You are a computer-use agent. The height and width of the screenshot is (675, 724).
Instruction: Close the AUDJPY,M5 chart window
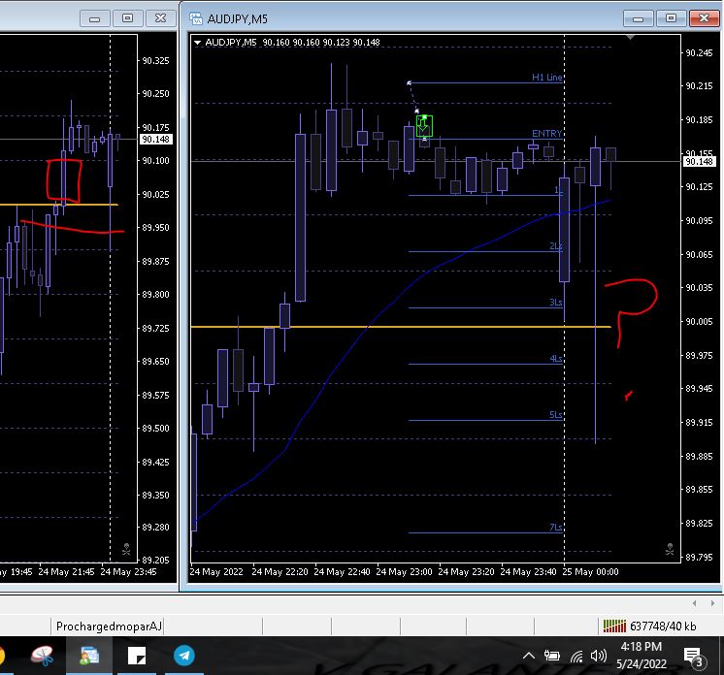point(705,18)
